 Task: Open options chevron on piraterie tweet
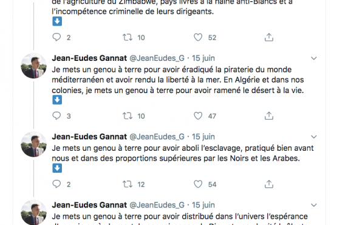coord(314,58)
